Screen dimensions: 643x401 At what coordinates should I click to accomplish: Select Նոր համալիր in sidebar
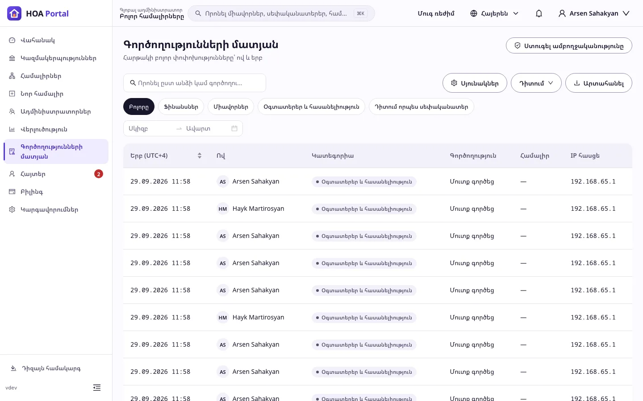click(x=56, y=94)
